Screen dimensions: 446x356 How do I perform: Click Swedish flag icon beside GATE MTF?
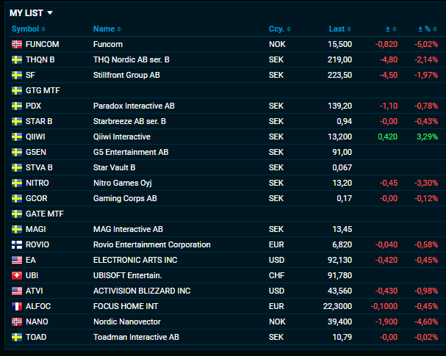tap(17, 214)
